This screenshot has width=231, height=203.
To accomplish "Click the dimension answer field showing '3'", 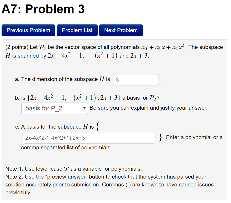I will tap(136, 79).
